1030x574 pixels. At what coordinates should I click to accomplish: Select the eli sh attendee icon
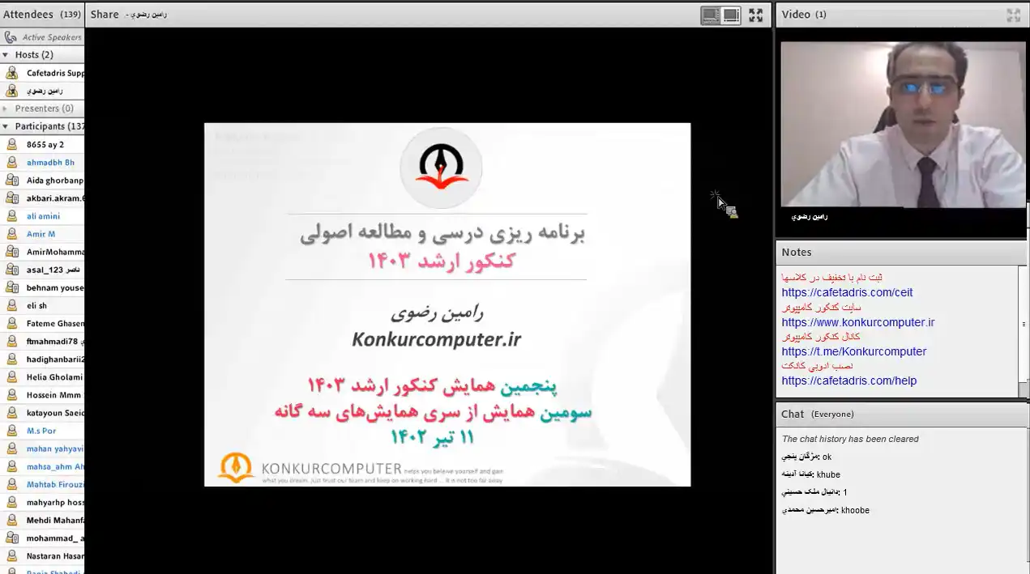tap(11, 305)
